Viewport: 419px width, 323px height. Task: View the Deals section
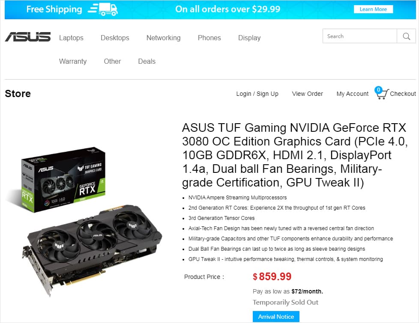[147, 62]
